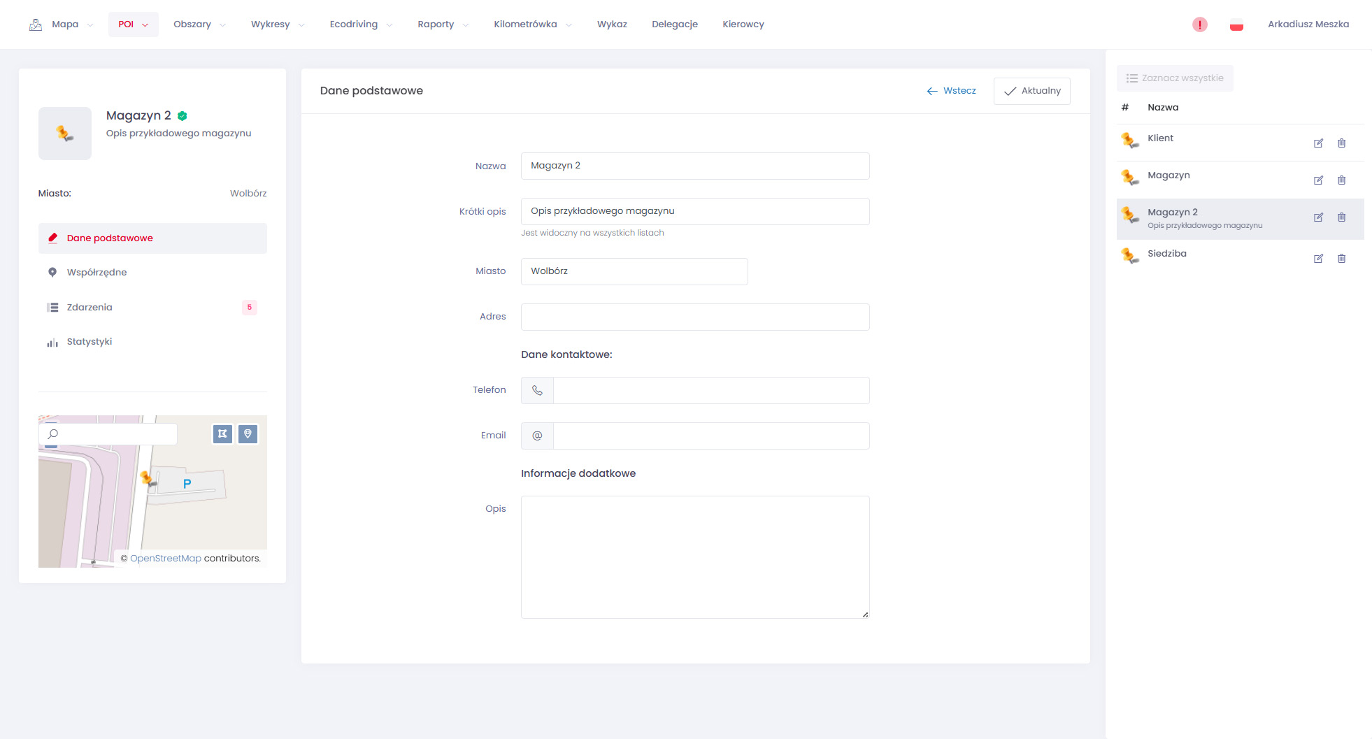Open the OpenStreetMap attribution link
Screen dimensions: 1372x739
point(166,559)
